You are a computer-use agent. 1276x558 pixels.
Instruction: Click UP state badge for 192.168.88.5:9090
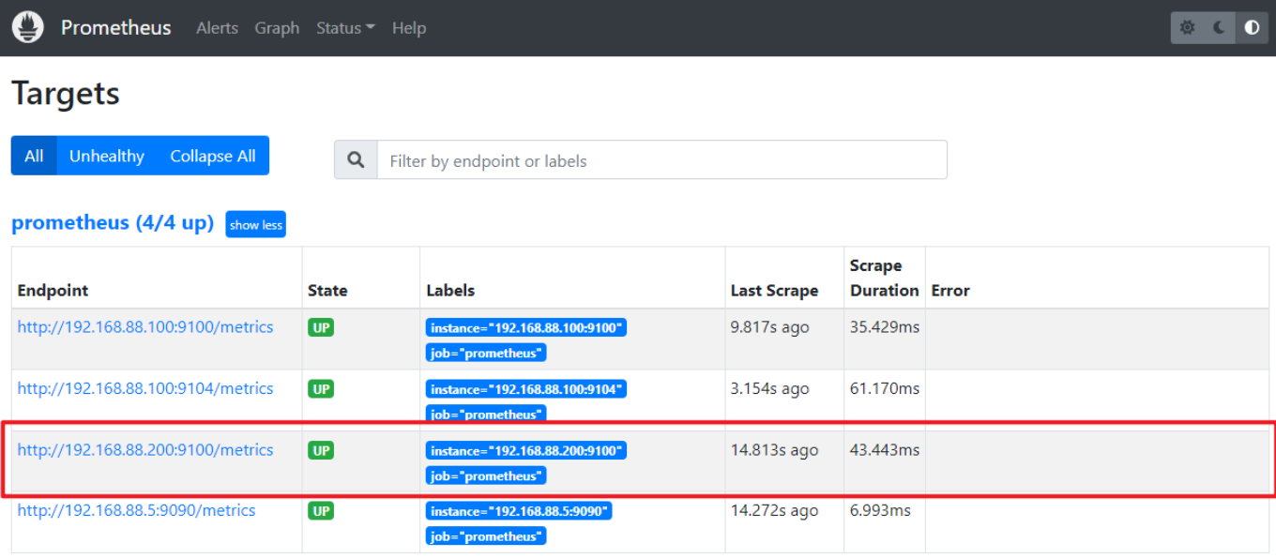click(321, 511)
